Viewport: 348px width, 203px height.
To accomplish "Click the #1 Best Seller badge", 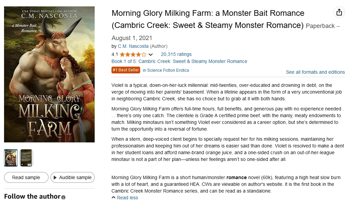I will click(x=126, y=70).
